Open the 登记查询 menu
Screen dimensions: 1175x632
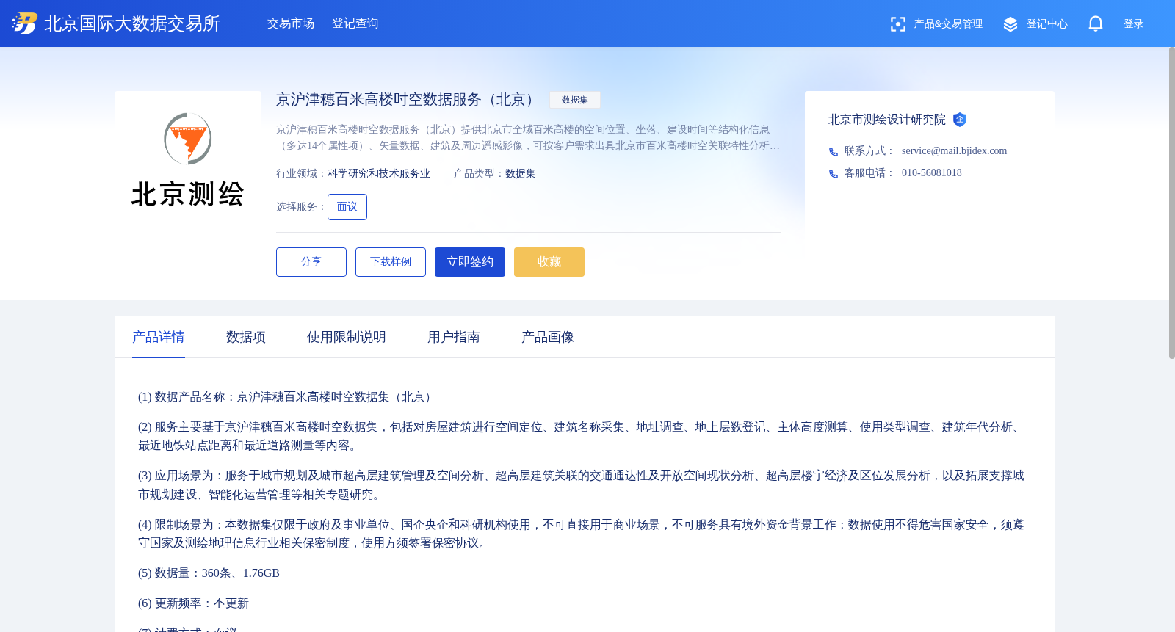coord(355,23)
